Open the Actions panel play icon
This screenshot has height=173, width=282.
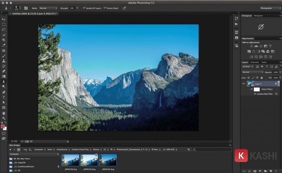(x=236, y=24)
